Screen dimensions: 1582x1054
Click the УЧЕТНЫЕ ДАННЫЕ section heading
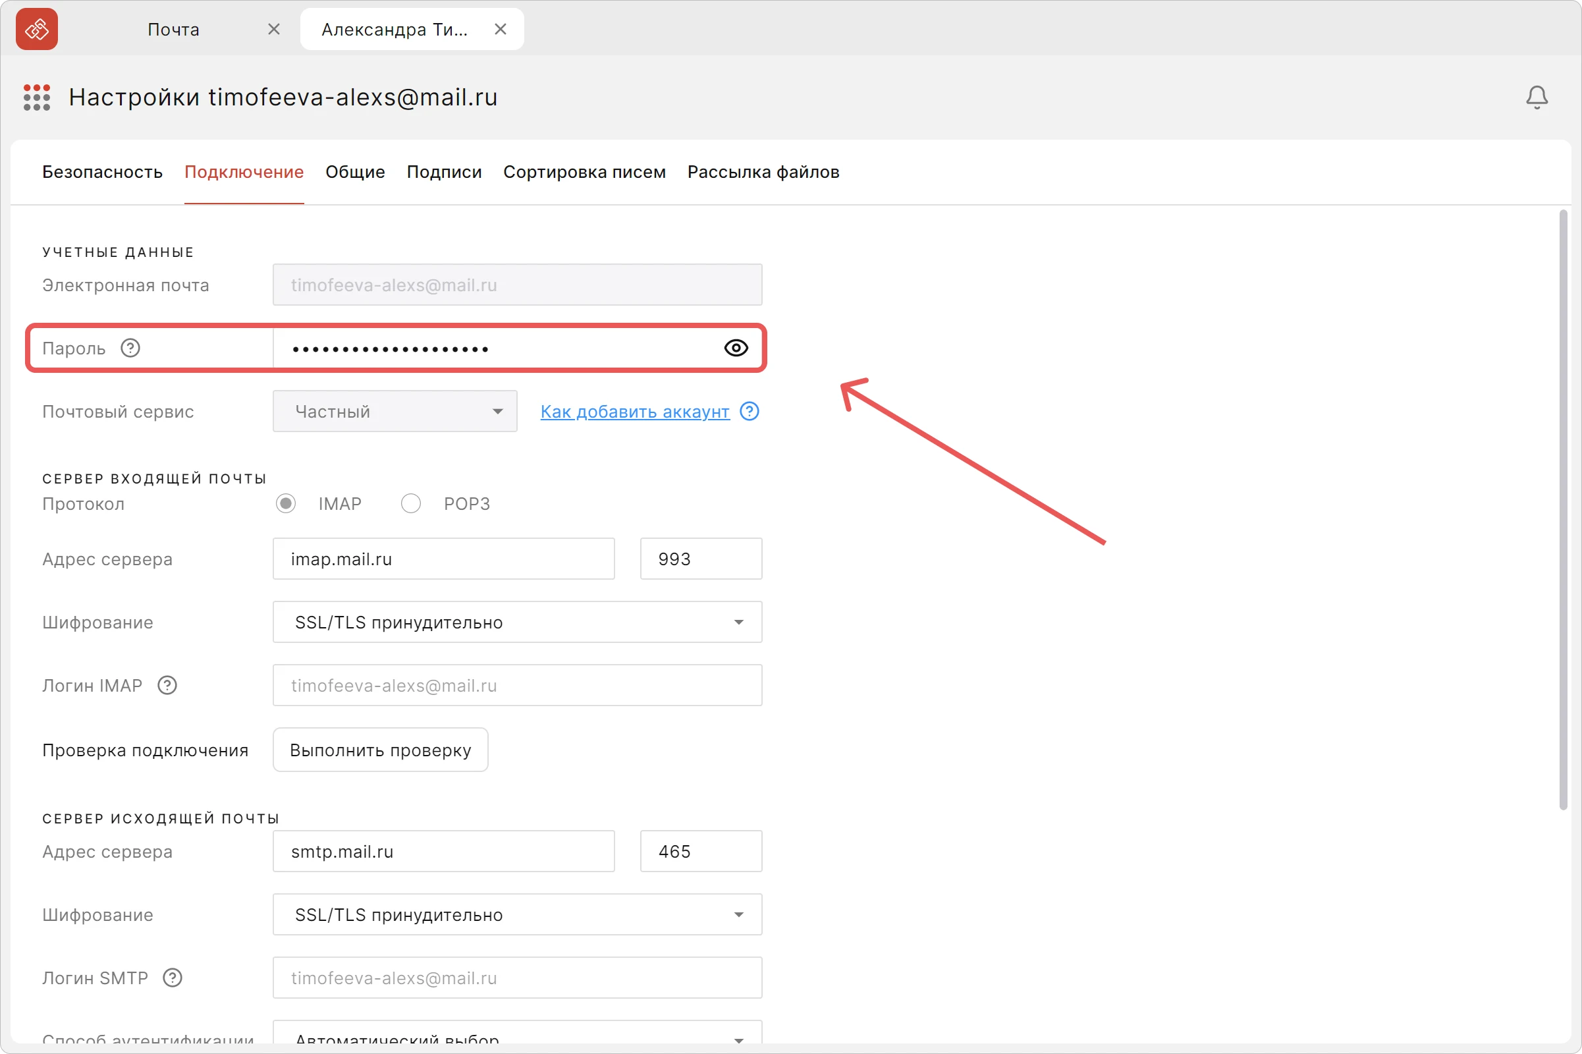[x=119, y=252]
